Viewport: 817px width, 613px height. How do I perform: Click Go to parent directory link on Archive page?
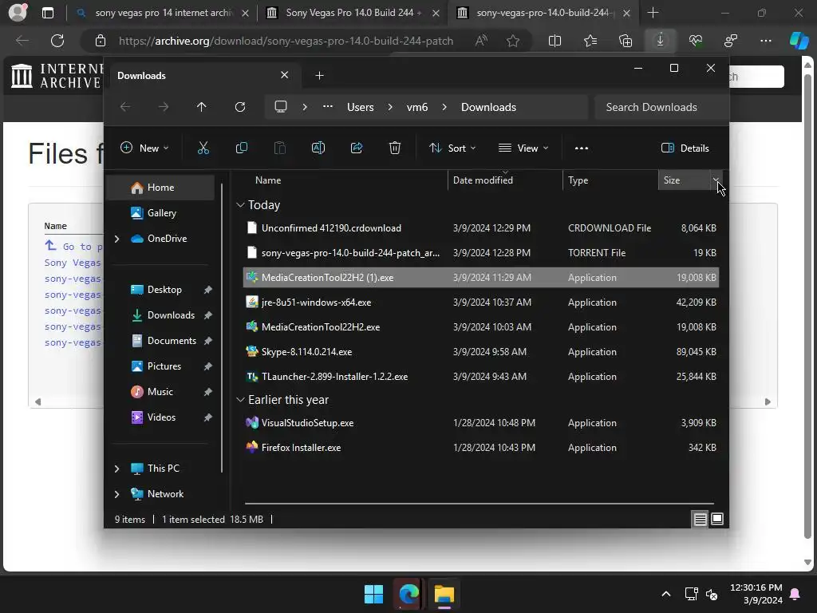[73, 246]
